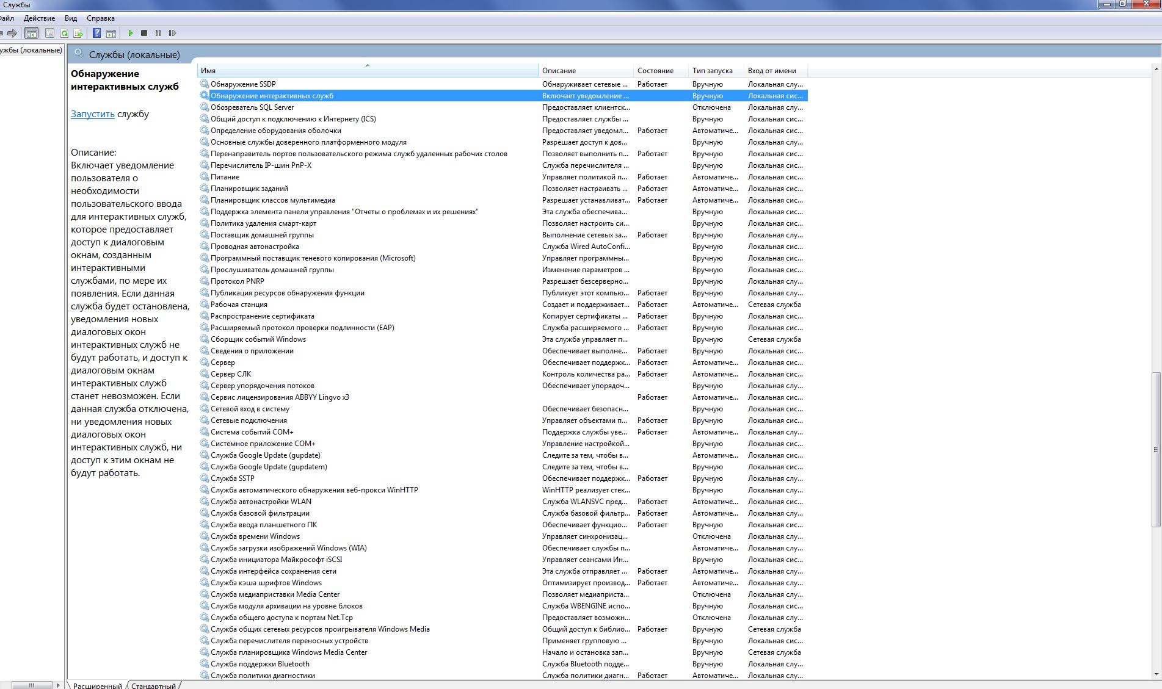Viewport: 1162px width, 689px height.
Task: Toggle the show/hide console tree button
Action: [x=31, y=33]
